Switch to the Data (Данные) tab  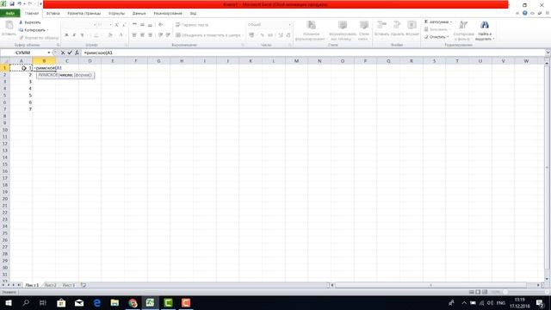139,14
